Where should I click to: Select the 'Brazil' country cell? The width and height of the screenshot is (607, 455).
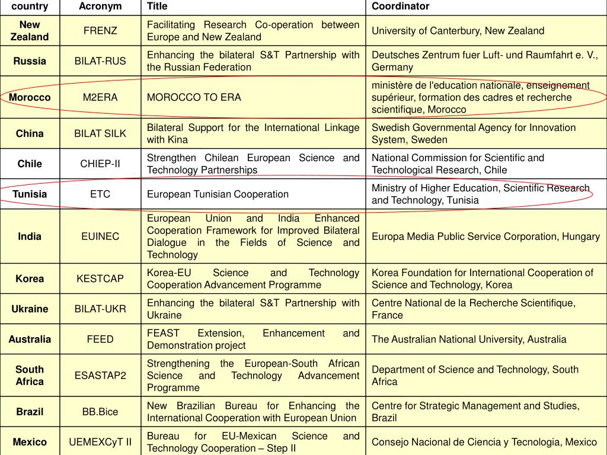click(30, 412)
